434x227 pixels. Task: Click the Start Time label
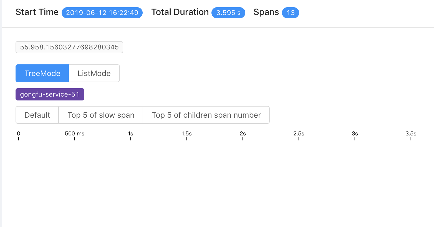(x=37, y=12)
